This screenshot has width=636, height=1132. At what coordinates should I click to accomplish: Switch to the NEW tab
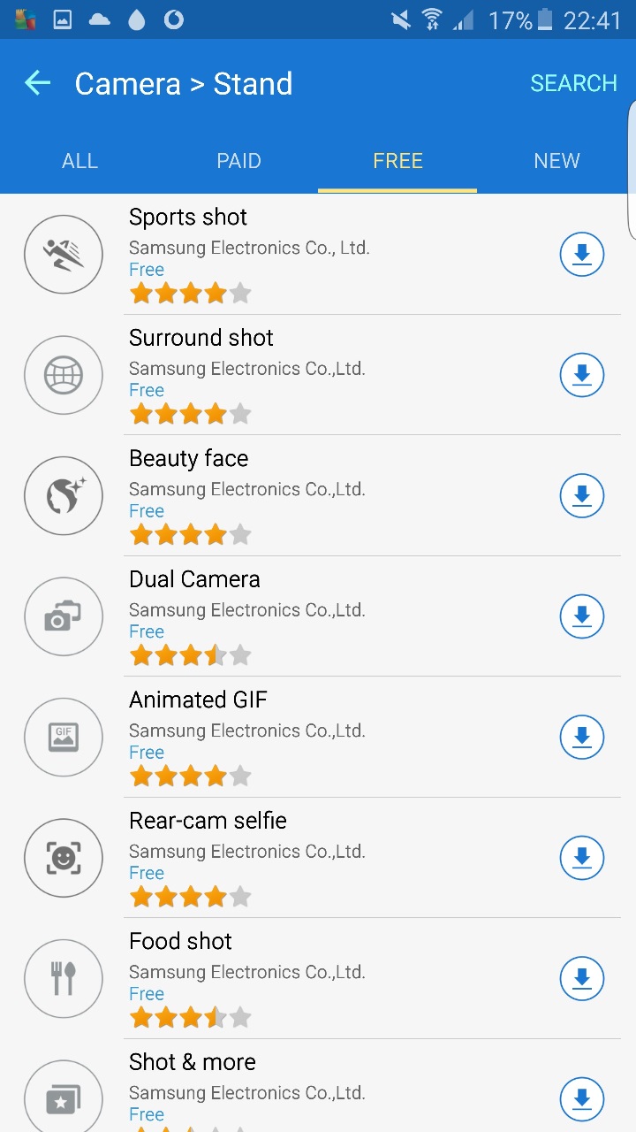pos(556,161)
